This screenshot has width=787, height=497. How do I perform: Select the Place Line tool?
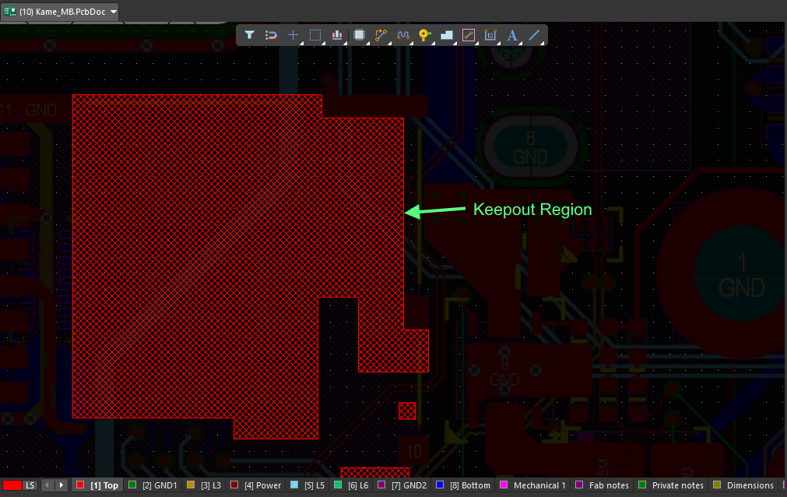(534, 35)
